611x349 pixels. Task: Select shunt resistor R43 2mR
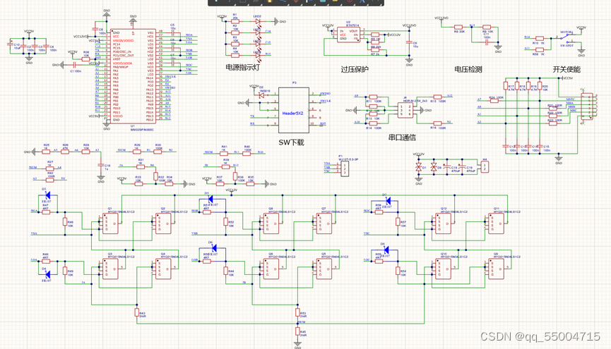point(137,312)
